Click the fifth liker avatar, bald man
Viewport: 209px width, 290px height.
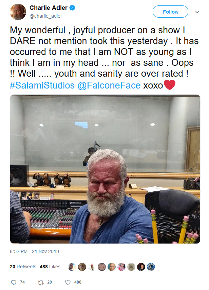[112, 267]
